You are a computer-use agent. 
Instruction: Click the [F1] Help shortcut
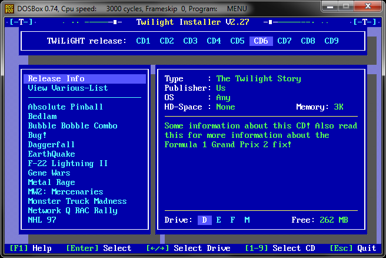click(31, 248)
